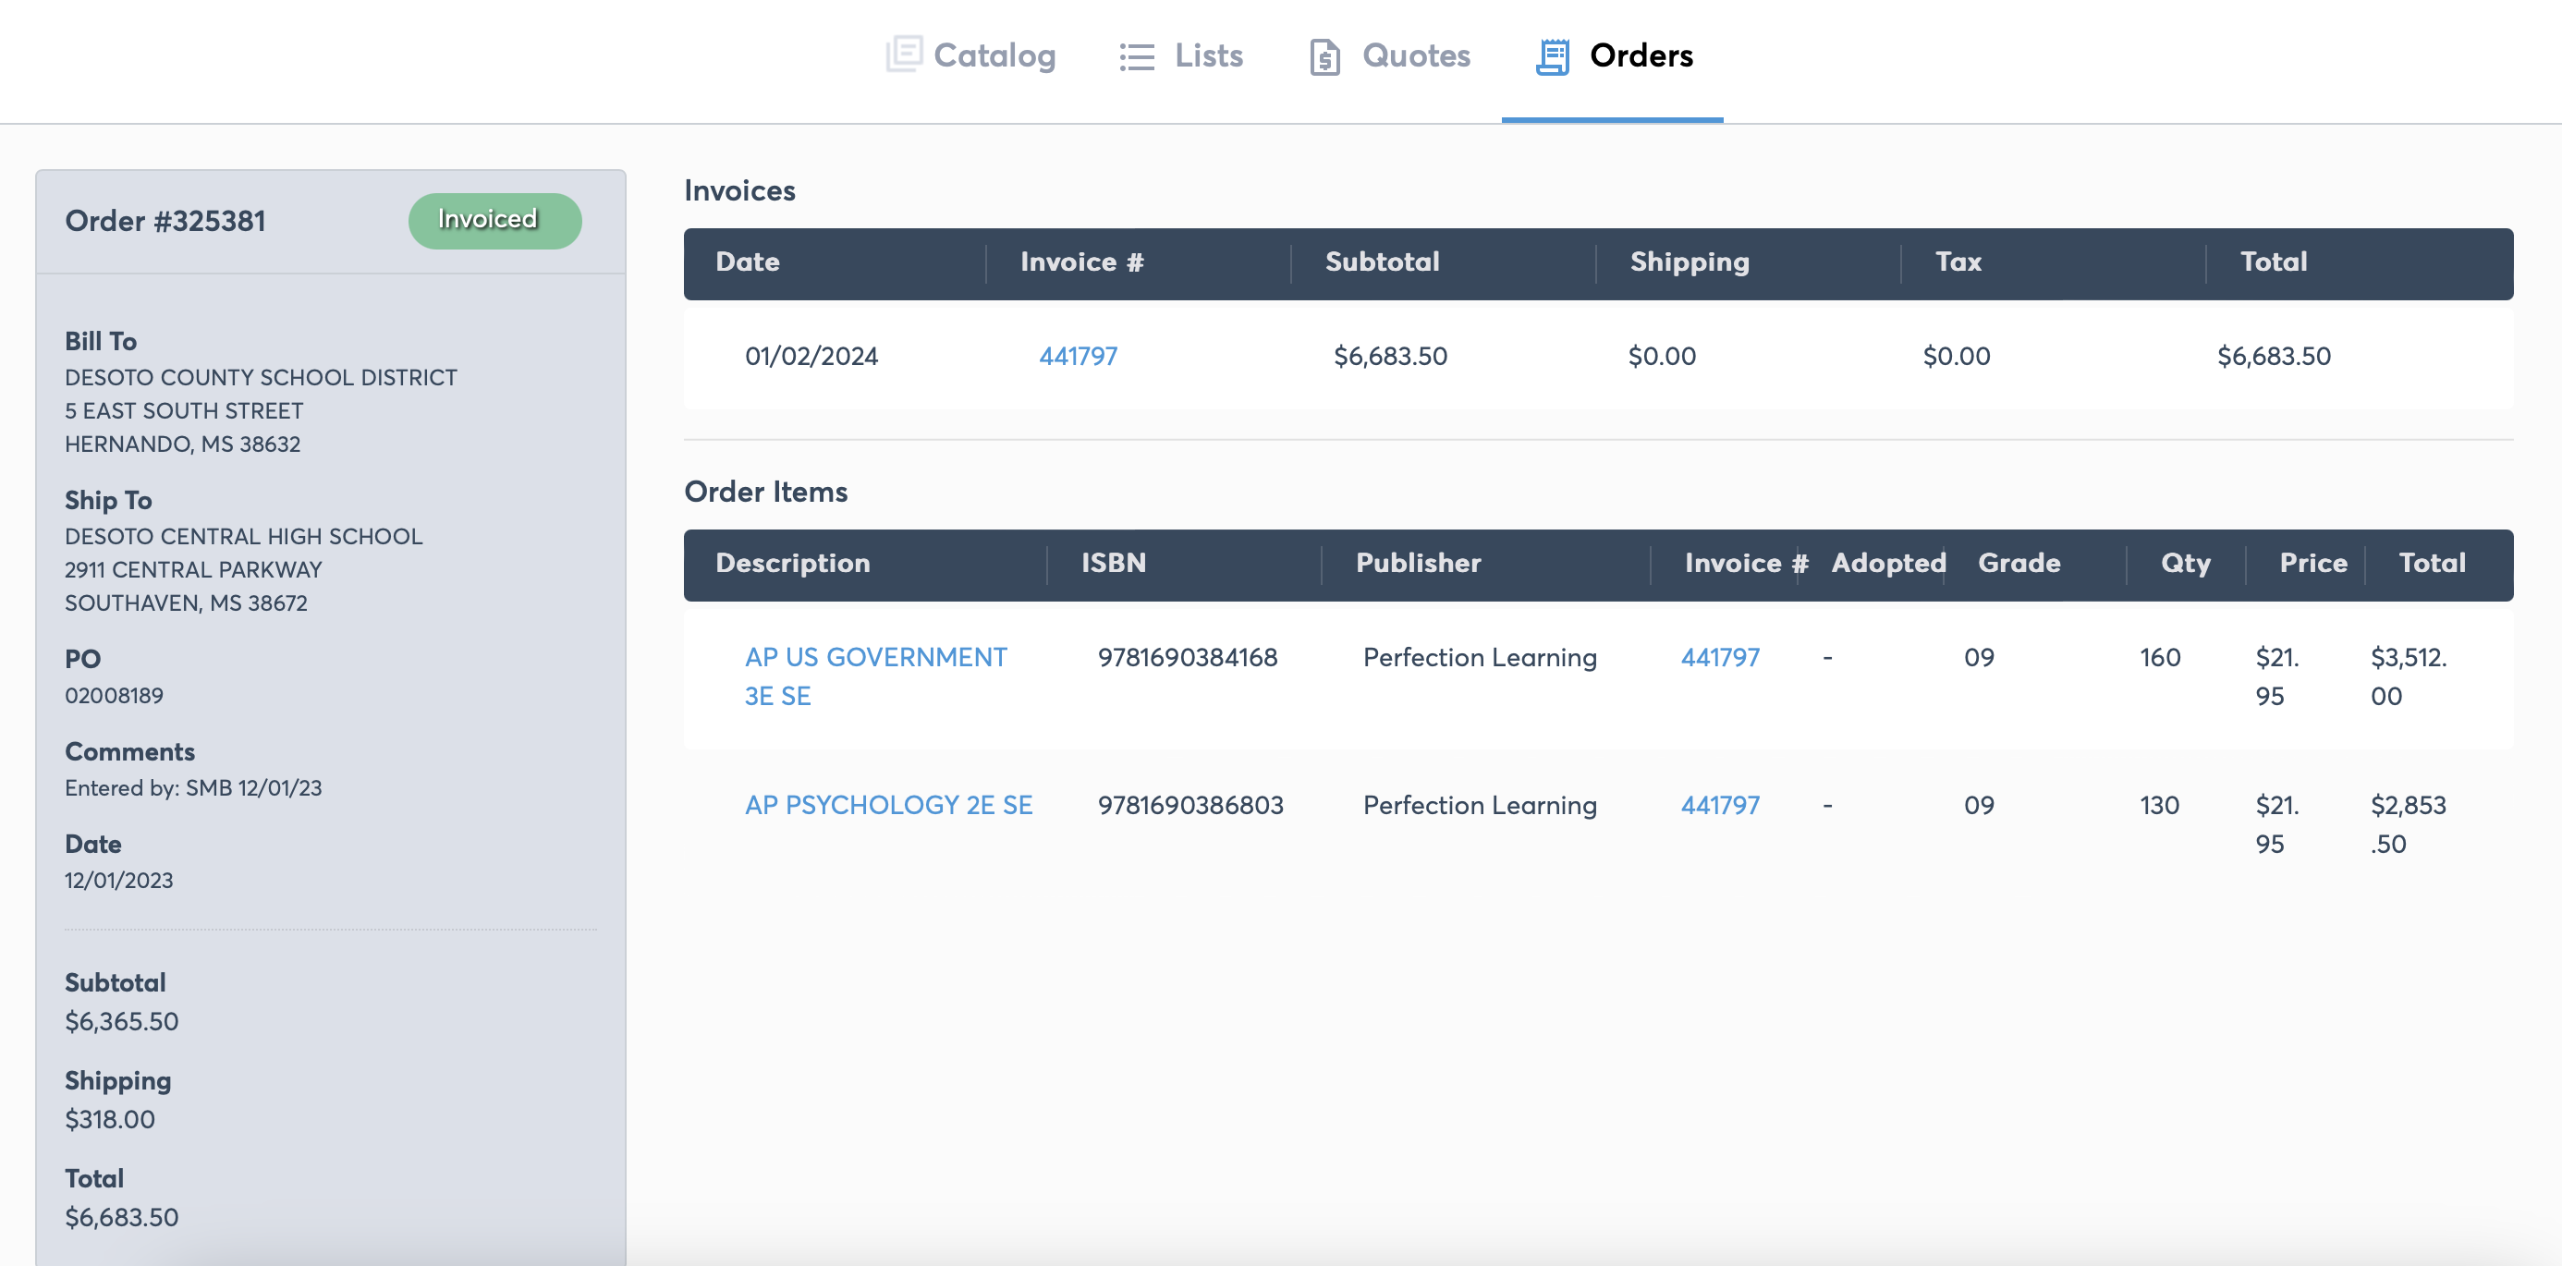Screen dimensions: 2562x1266
Task: Select the Orders tab
Action: pos(1613,55)
